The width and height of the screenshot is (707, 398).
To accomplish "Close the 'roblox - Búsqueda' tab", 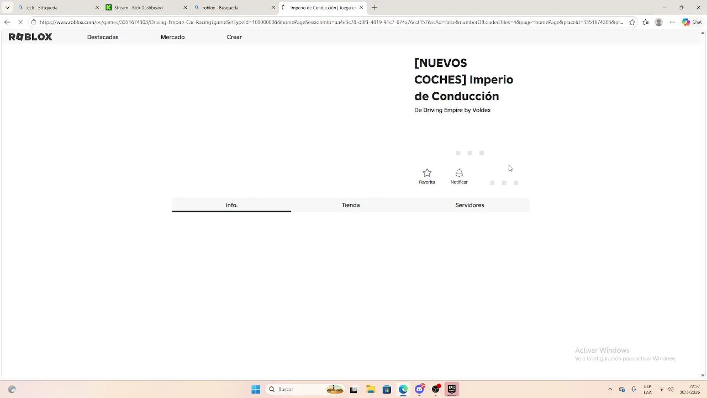I will pos(273,8).
